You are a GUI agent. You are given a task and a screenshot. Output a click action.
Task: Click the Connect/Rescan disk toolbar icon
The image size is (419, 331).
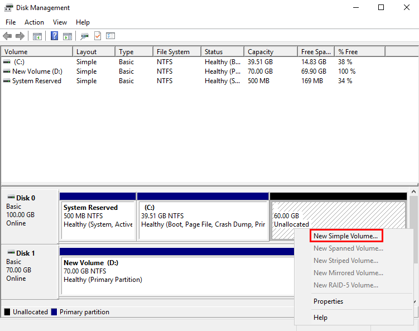click(x=84, y=36)
